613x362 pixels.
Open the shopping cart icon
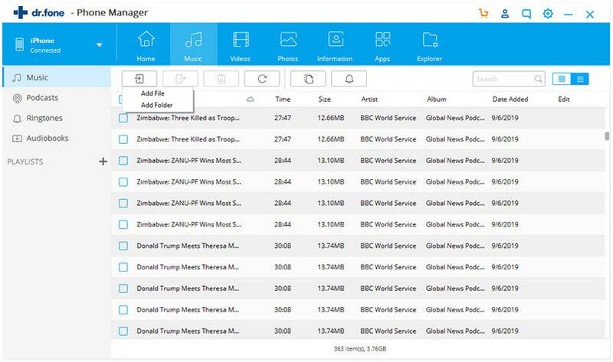484,14
